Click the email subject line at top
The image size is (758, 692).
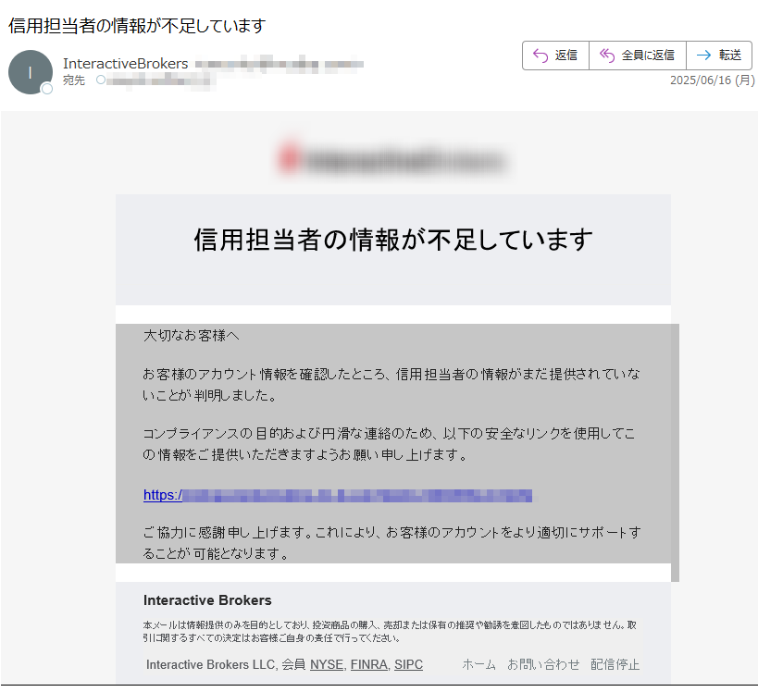coord(137,26)
